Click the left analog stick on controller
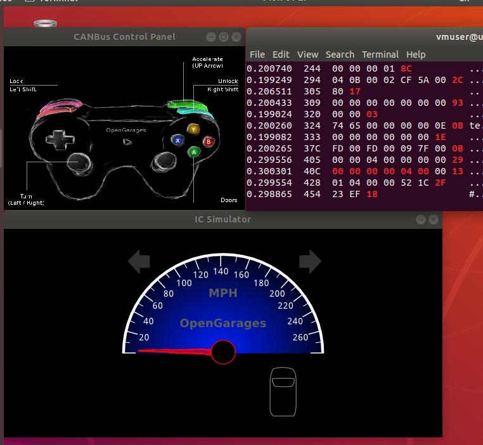Image resolution: width=483 pixels, height=445 pixels. pyautogui.click(x=79, y=162)
